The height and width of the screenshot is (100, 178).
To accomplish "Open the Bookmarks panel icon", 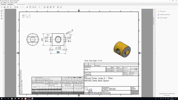I will (x=2, y=13).
